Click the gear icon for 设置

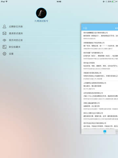4,54
